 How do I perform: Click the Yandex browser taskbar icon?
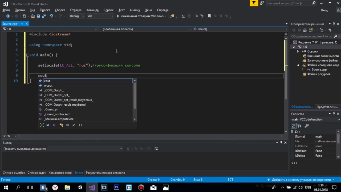pos(55,187)
